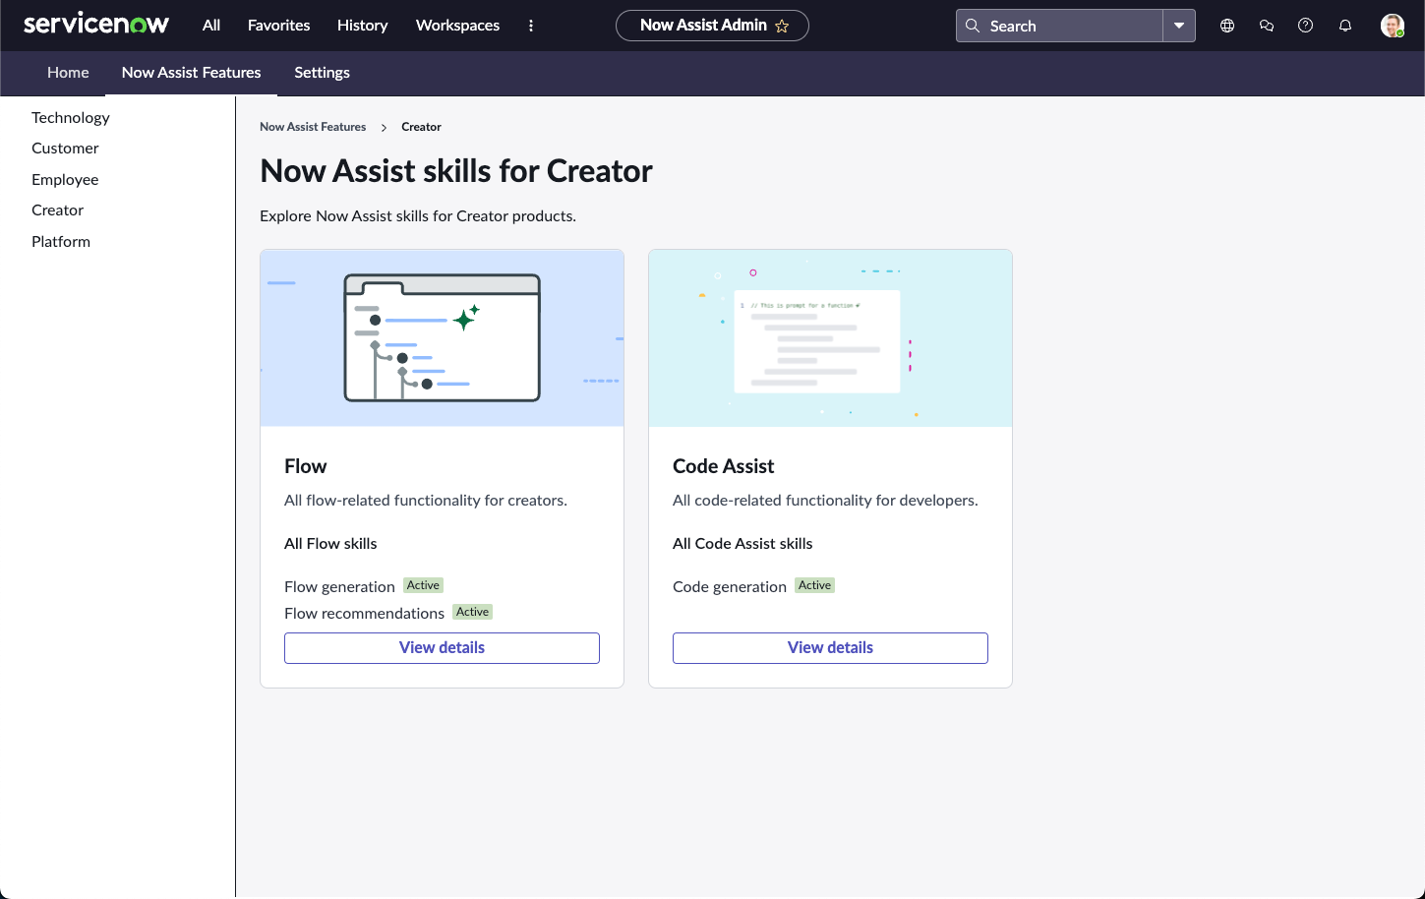Click the Flow recommendations skill text
The height and width of the screenshot is (899, 1425).
(364, 614)
